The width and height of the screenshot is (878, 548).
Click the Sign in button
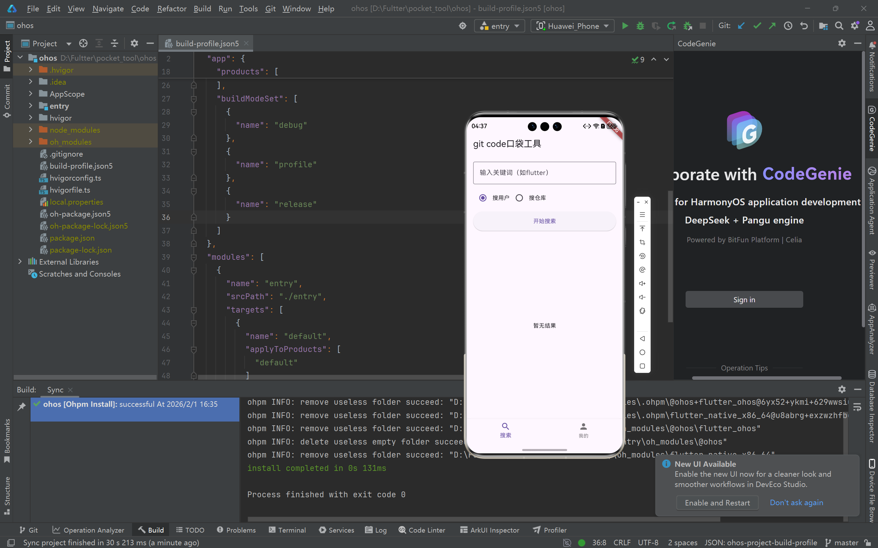[x=744, y=300]
